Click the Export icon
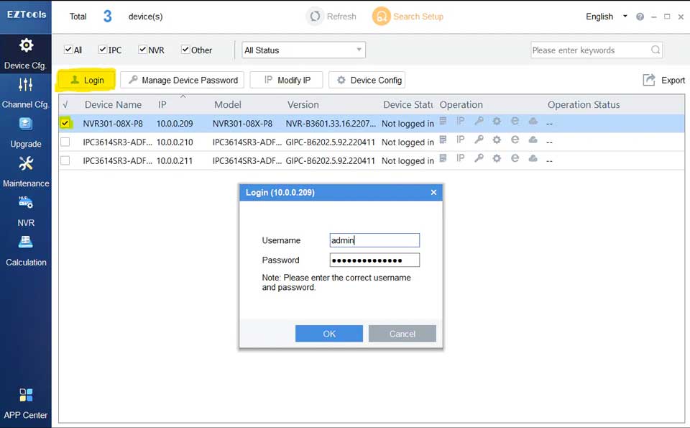690x428 pixels. [x=649, y=80]
